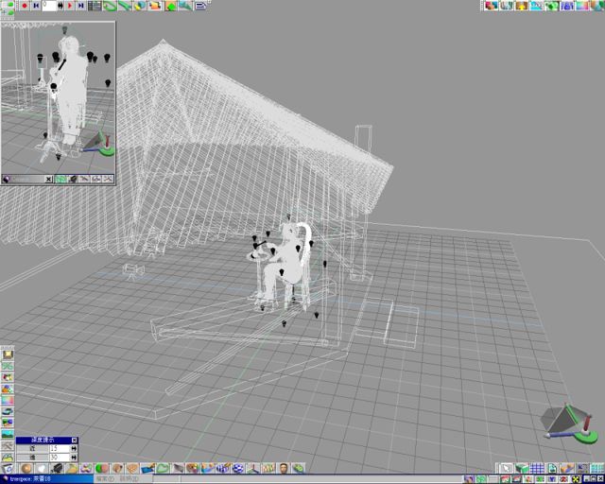The width and height of the screenshot is (605, 484).
Task: Close the 深度提示 depth cue panel
Action: (74, 440)
